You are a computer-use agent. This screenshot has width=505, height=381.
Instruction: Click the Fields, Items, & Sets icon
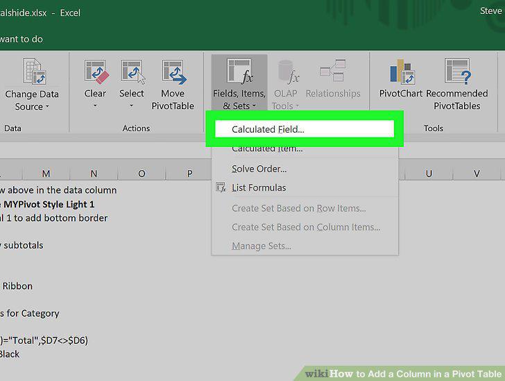[x=239, y=71]
